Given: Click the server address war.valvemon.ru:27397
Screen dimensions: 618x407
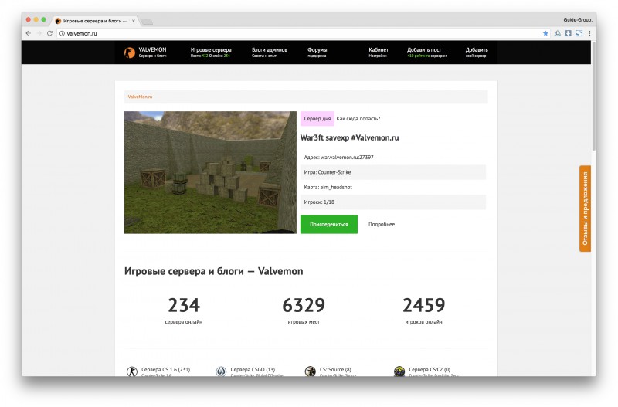Looking at the screenshot, I should pos(347,158).
